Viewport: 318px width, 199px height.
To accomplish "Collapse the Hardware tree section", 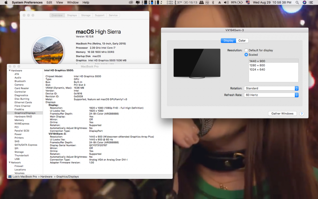I will click(x=10, y=70).
